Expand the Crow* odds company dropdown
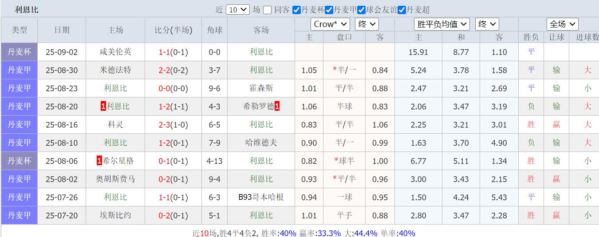The image size is (599, 237). point(330,24)
